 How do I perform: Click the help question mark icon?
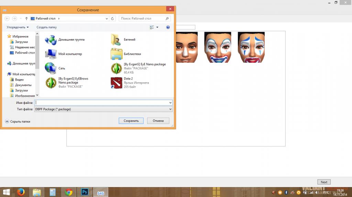(168, 27)
